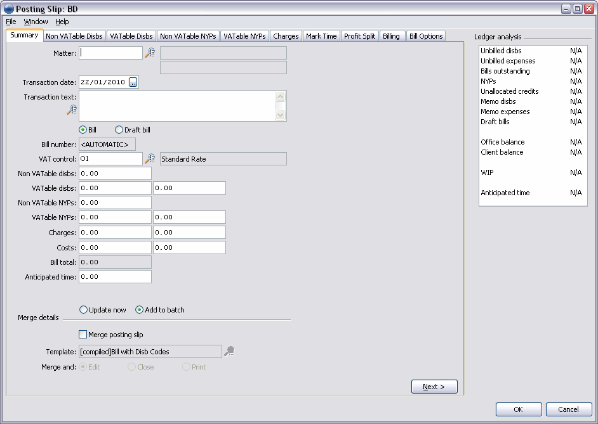
Task: Click into the Matter input field
Action: [111, 53]
